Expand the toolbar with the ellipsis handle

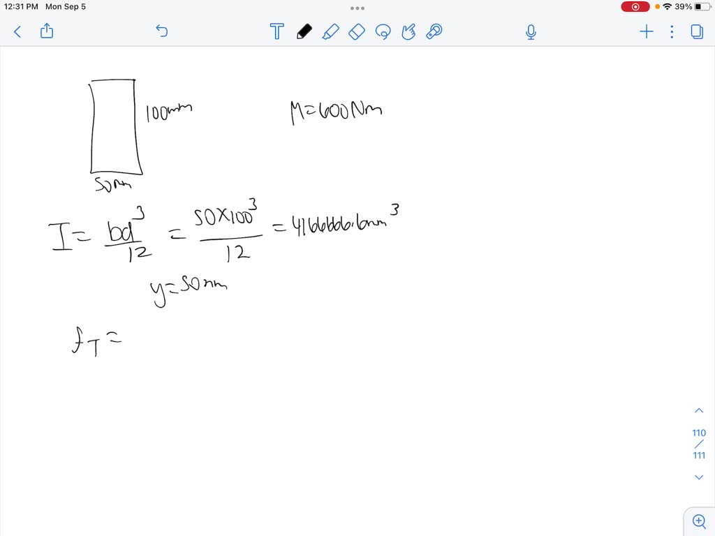coord(357,8)
